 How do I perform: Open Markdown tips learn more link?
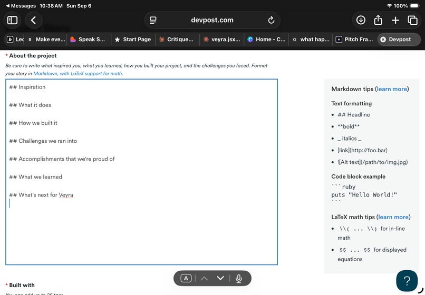point(392,89)
